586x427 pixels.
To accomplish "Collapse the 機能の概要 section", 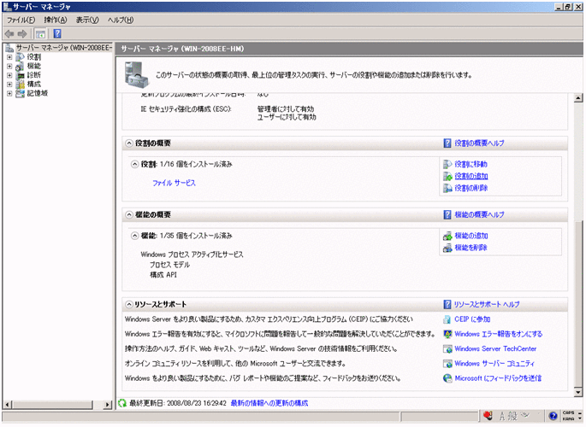I will pos(129,215).
